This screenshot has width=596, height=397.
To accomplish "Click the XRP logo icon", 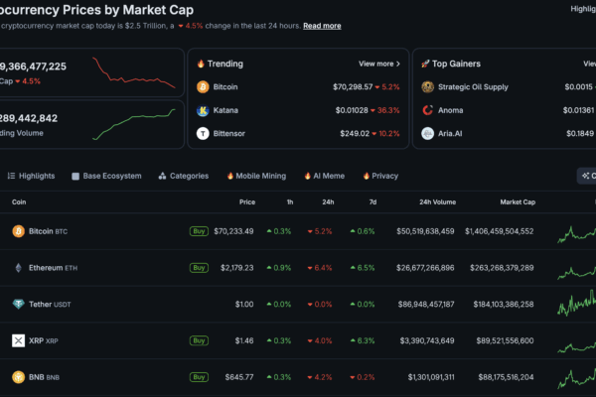I will point(18,340).
